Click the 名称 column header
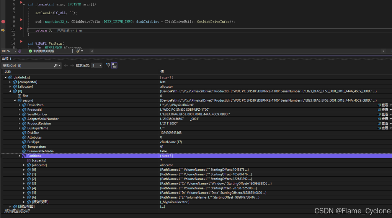 coord(8,72)
